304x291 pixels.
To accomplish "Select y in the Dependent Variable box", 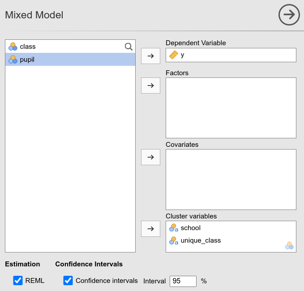I will point(231,55).
